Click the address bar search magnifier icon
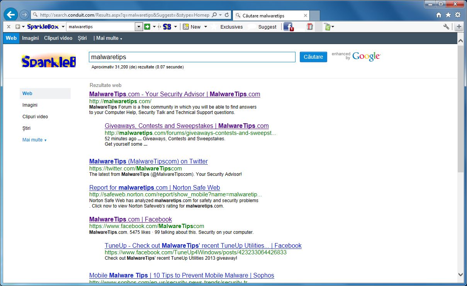467x286 pixels. point(214,15)
